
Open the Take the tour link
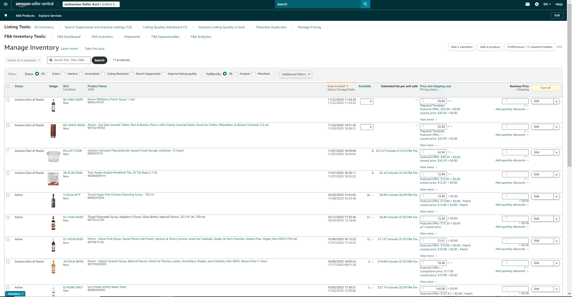[94, 49]
